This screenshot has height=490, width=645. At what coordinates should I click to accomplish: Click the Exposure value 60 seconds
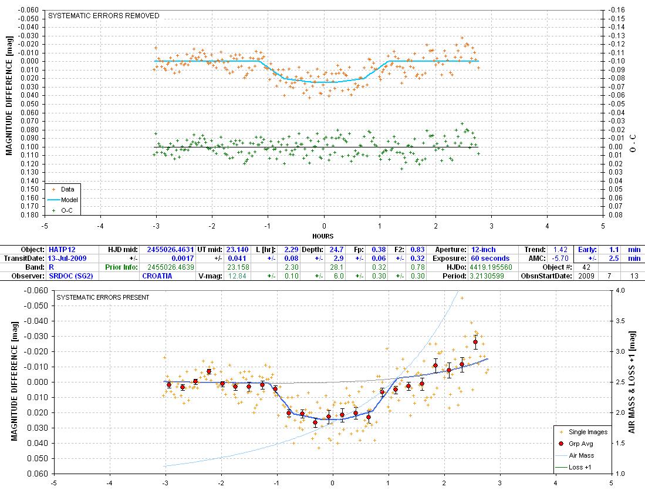pos(490,258)
